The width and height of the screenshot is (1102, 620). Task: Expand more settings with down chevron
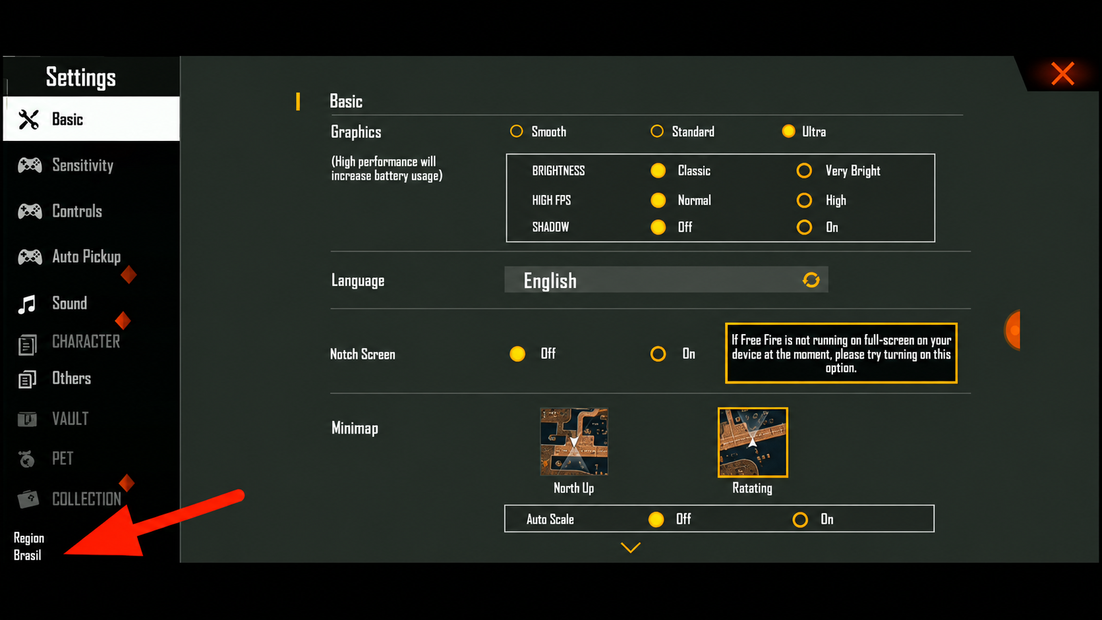(631, 548)
